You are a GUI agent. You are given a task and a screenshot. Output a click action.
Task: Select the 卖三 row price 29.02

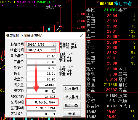(112, 26)
